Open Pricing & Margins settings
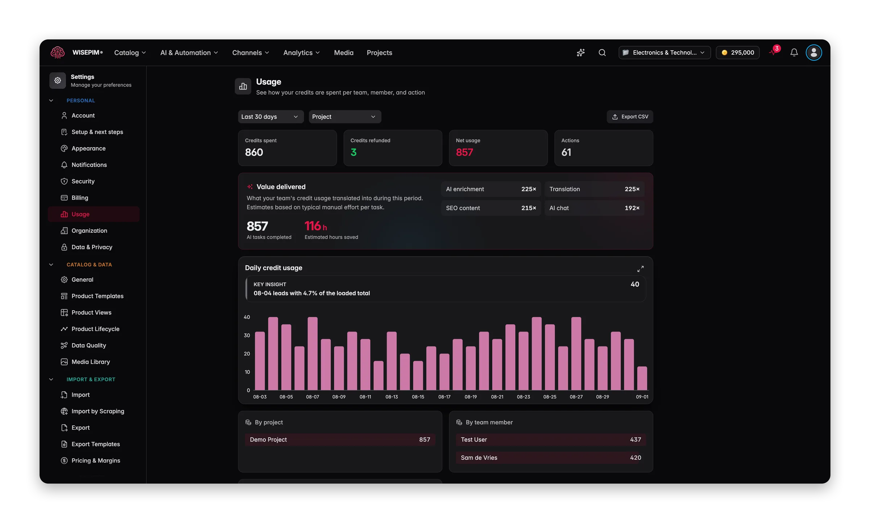 94,460
